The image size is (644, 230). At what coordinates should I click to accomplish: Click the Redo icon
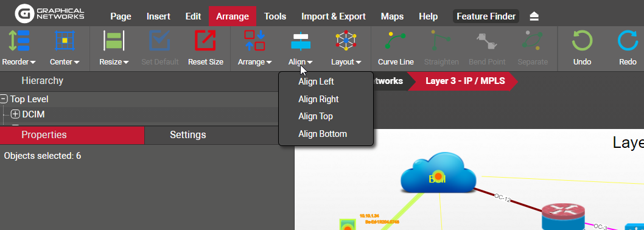tap(628, 41)
